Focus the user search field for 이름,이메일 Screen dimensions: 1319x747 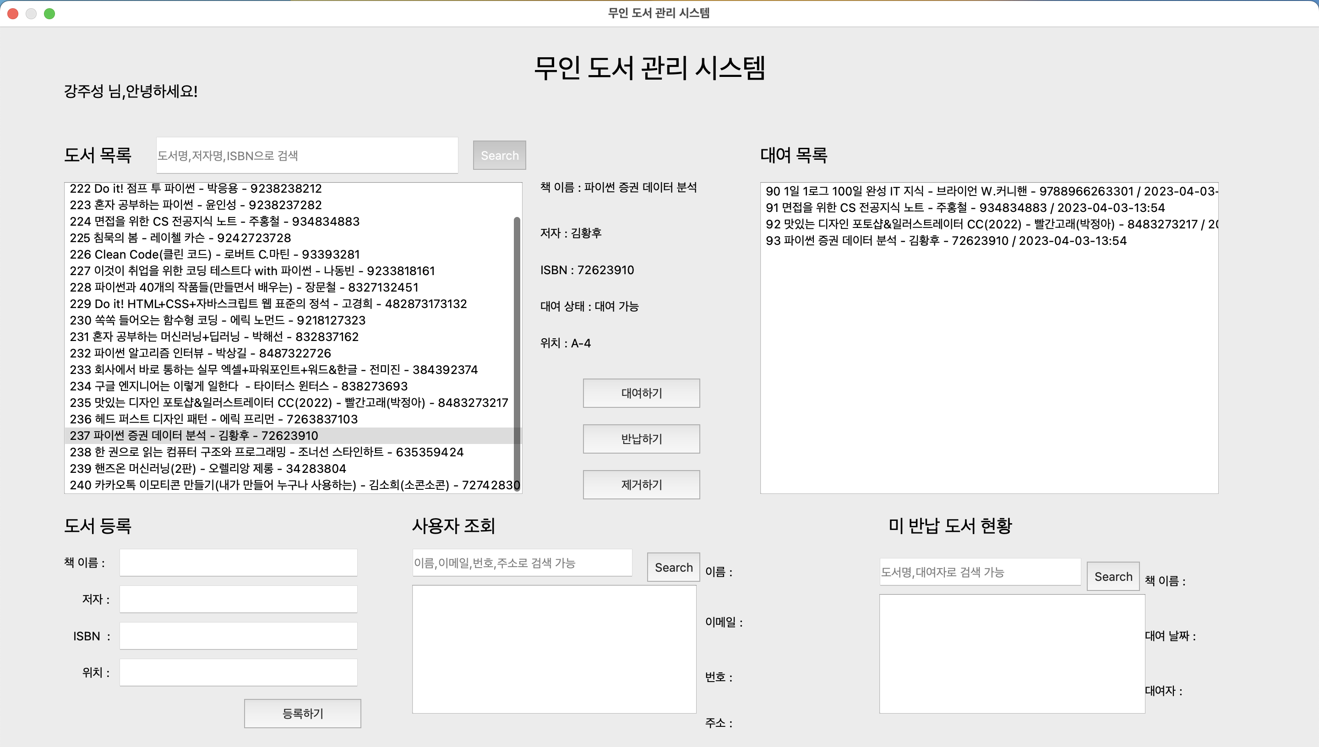coord(522,563)
